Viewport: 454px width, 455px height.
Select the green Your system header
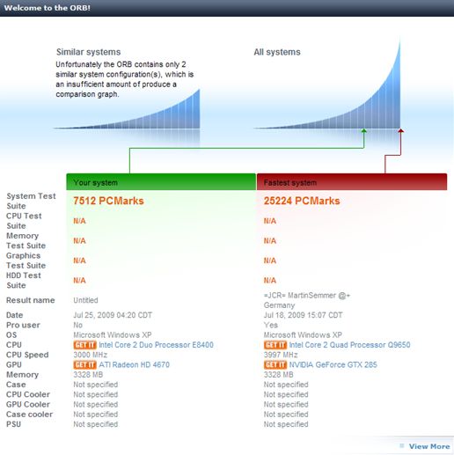pyautogui.click(x=161, y=182)
